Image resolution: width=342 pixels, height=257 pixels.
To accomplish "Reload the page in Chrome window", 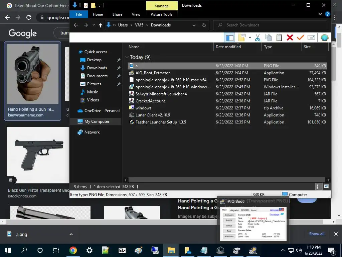I will [29, 17].
